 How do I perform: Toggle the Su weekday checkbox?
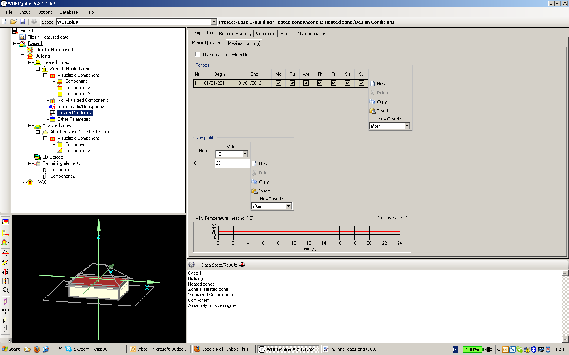click(x=361, y=83)
